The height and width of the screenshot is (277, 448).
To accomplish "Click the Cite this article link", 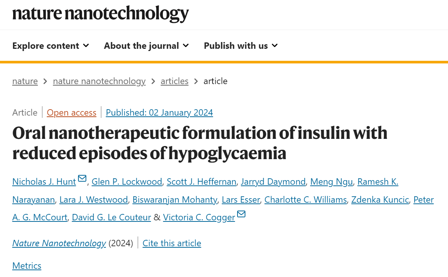I will 172,243.
